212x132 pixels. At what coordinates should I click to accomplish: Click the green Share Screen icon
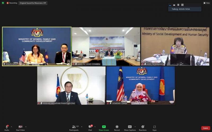[104, 127]
